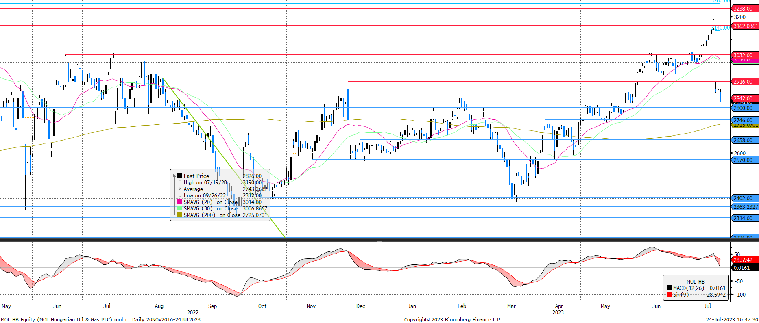Click the olive SMAVG (200) color swatch
The height and width of the screenshot is (323, 759).
click(180, 215)
